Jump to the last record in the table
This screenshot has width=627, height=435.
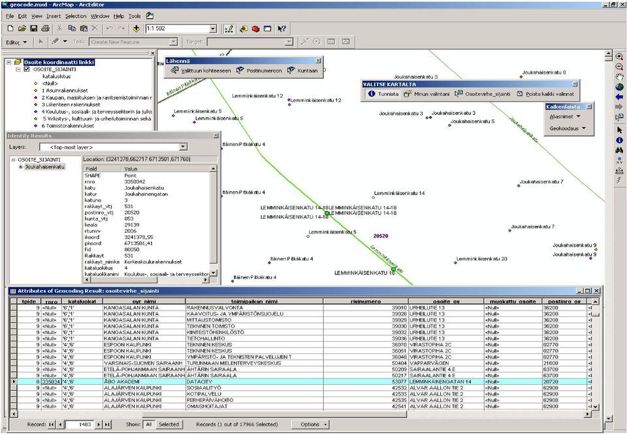107,424
